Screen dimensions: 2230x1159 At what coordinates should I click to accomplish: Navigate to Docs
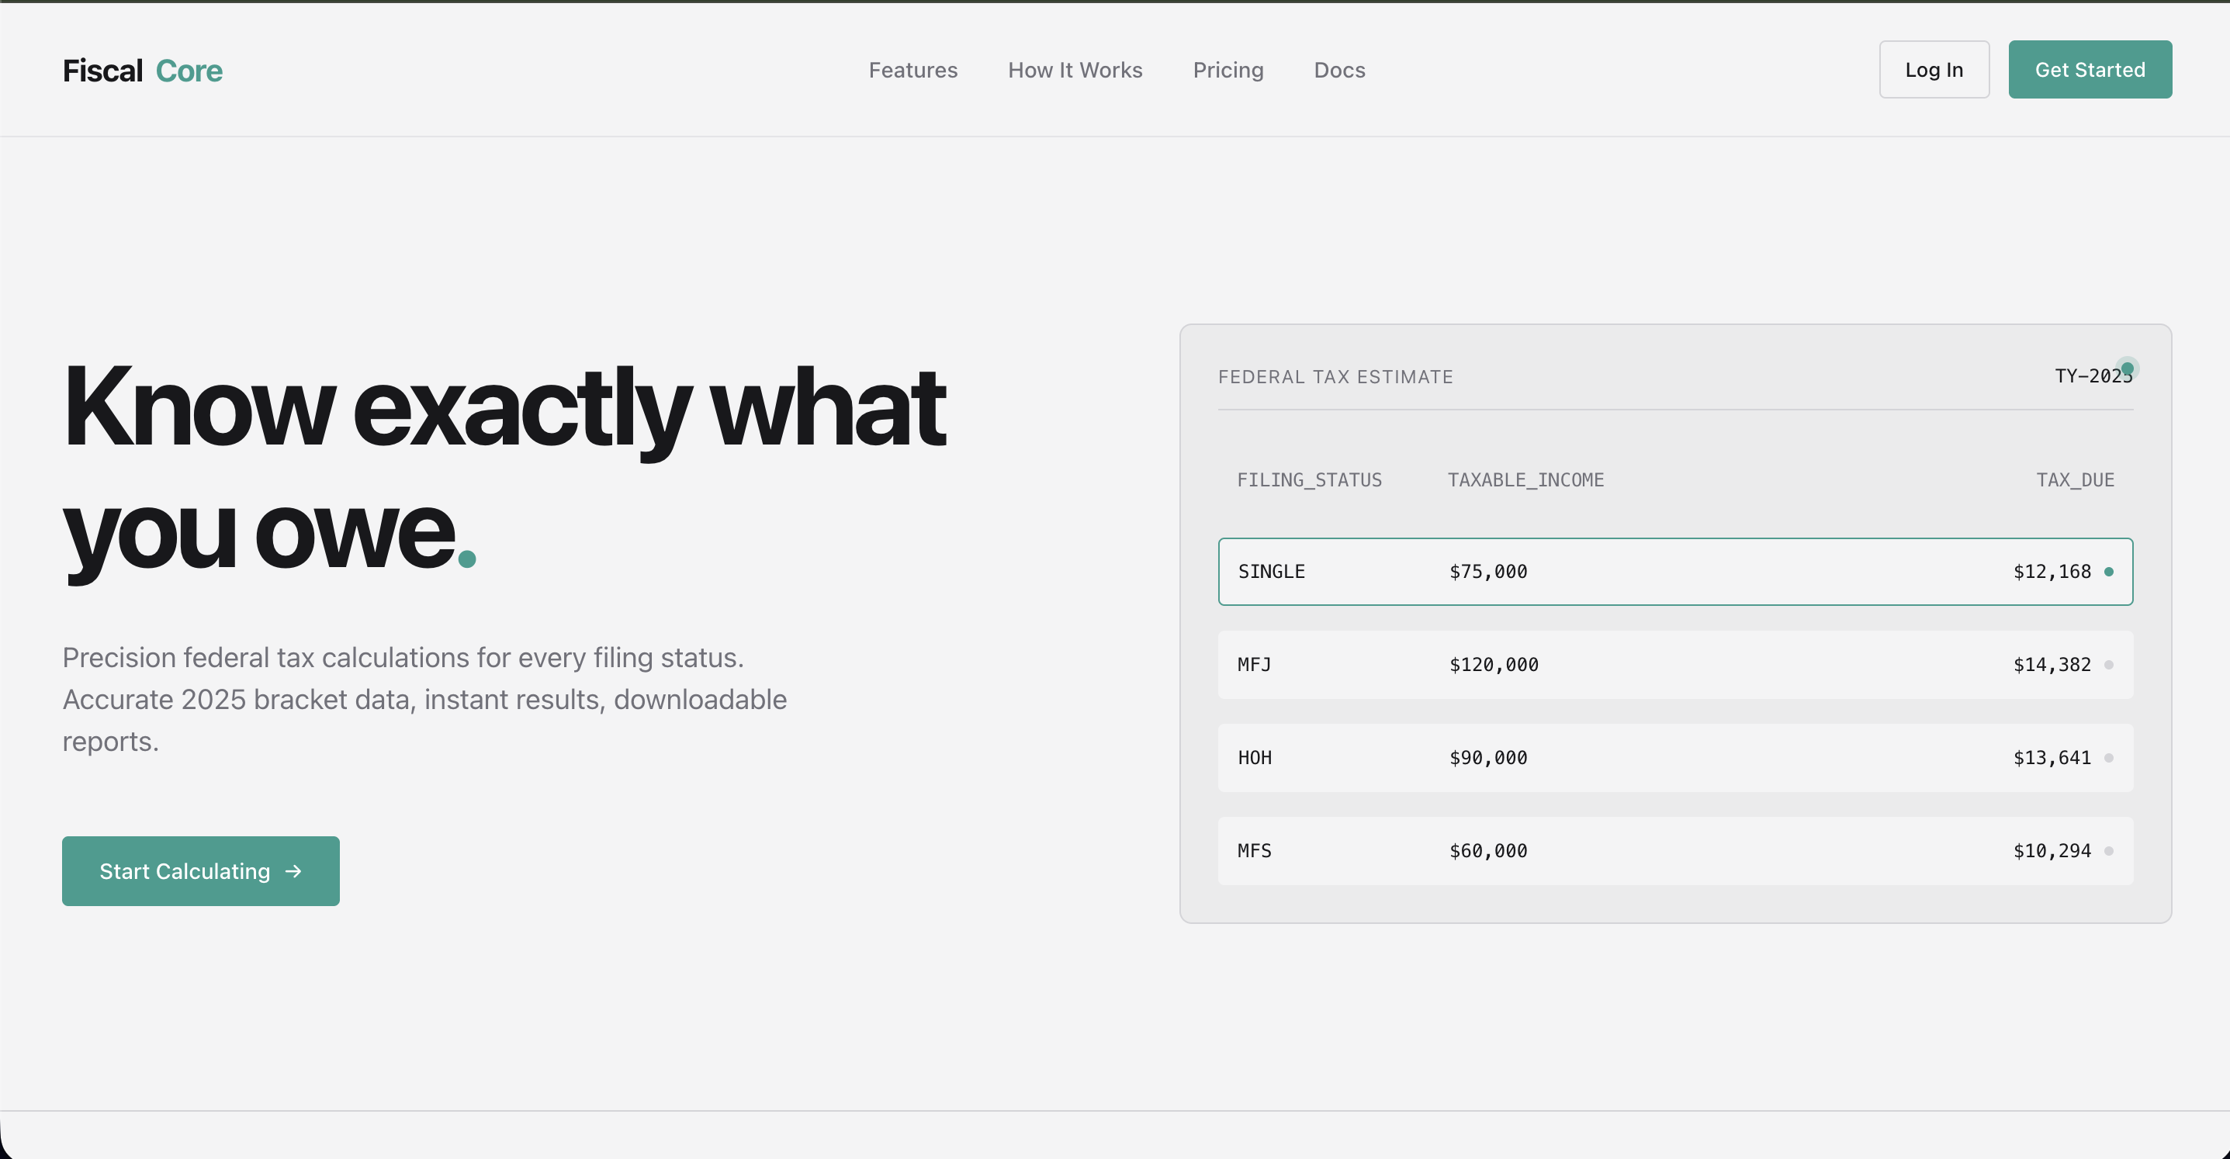(1339, 70)
